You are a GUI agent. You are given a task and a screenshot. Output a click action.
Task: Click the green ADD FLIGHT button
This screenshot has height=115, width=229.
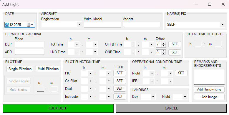[x=58, y=108]
